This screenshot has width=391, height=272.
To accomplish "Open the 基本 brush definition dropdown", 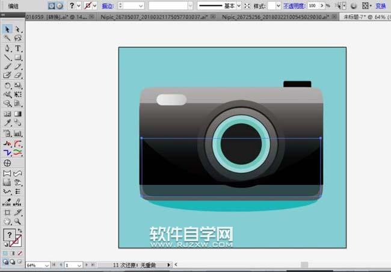I will tap(239, 5).
